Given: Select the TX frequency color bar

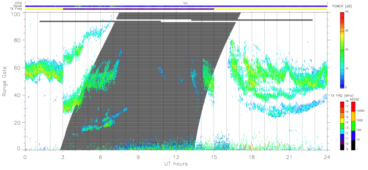Looking at the screenshot, I should coord(342,126).
